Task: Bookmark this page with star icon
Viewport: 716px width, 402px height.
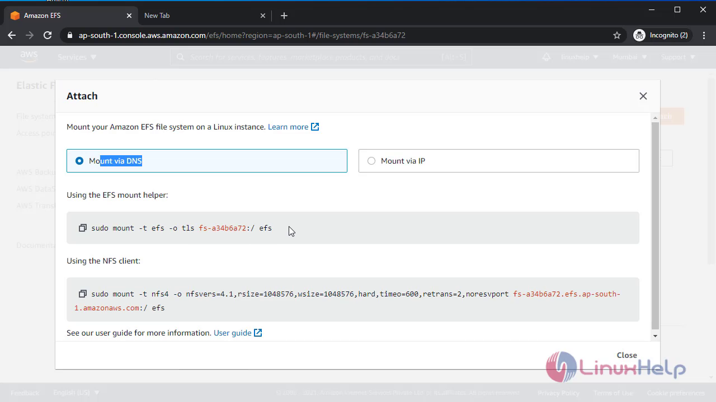Action: pos(617,35)
